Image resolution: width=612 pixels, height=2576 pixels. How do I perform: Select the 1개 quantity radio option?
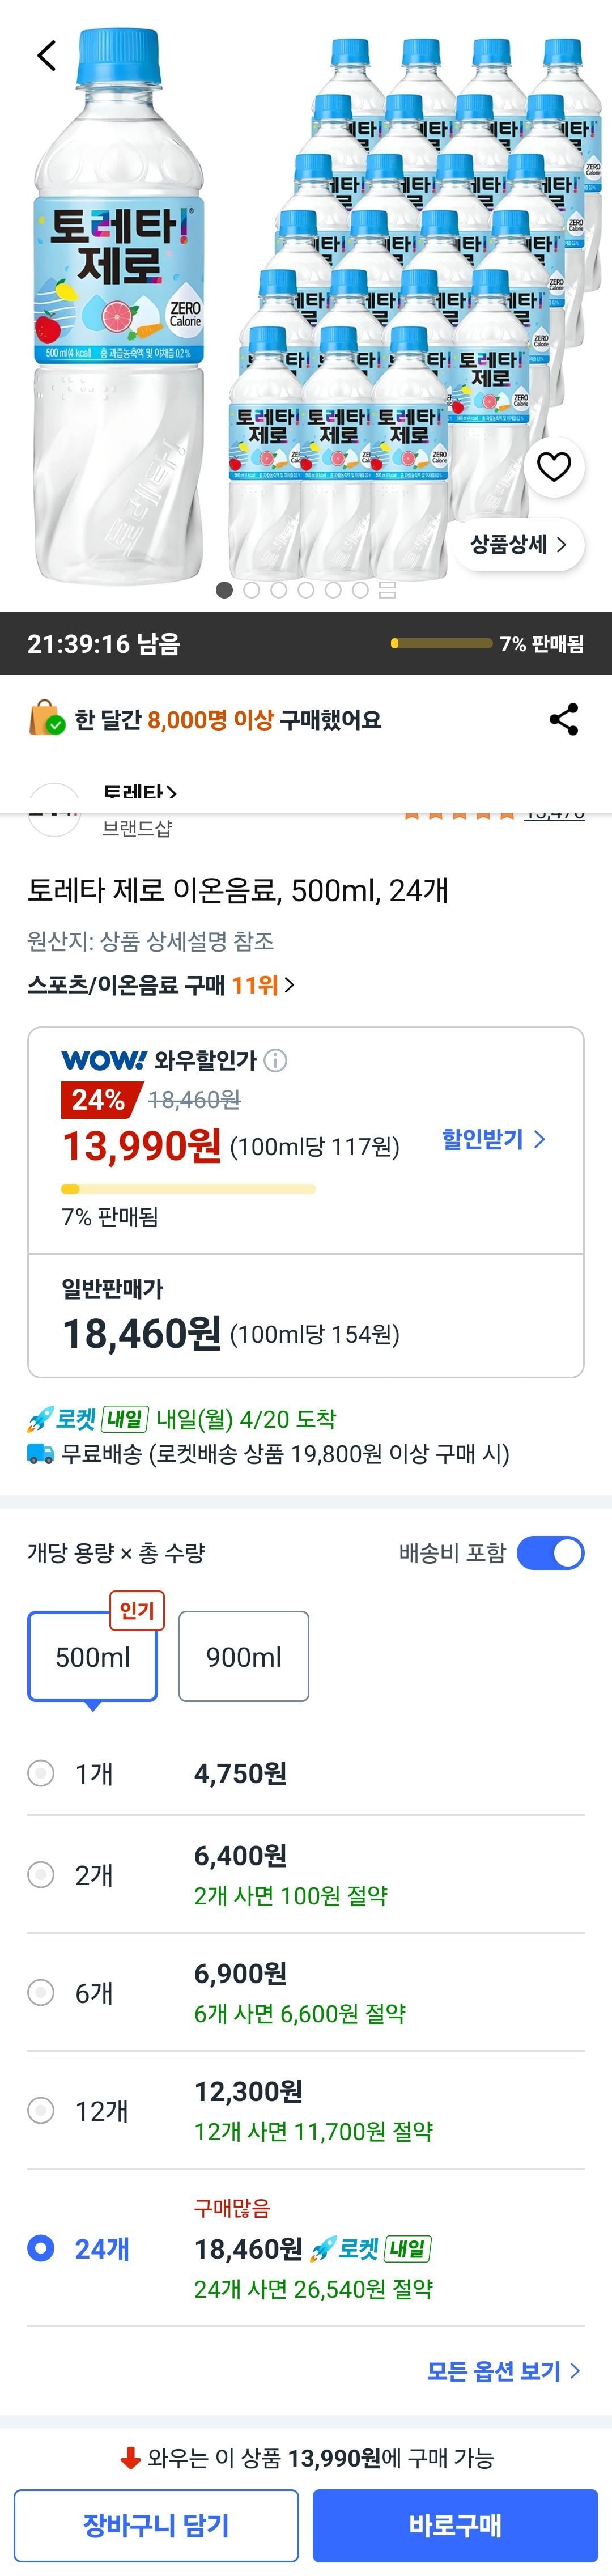41,1773
